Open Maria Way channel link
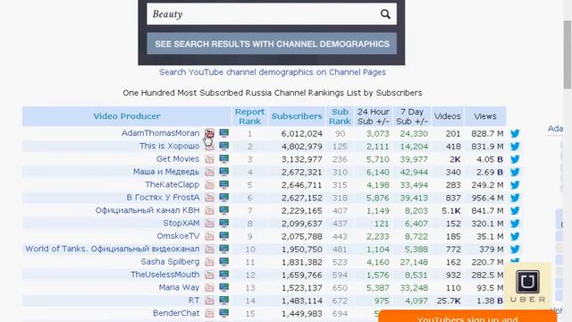The width and height of the screenshot is (572, 322). [x=179, y=287]
